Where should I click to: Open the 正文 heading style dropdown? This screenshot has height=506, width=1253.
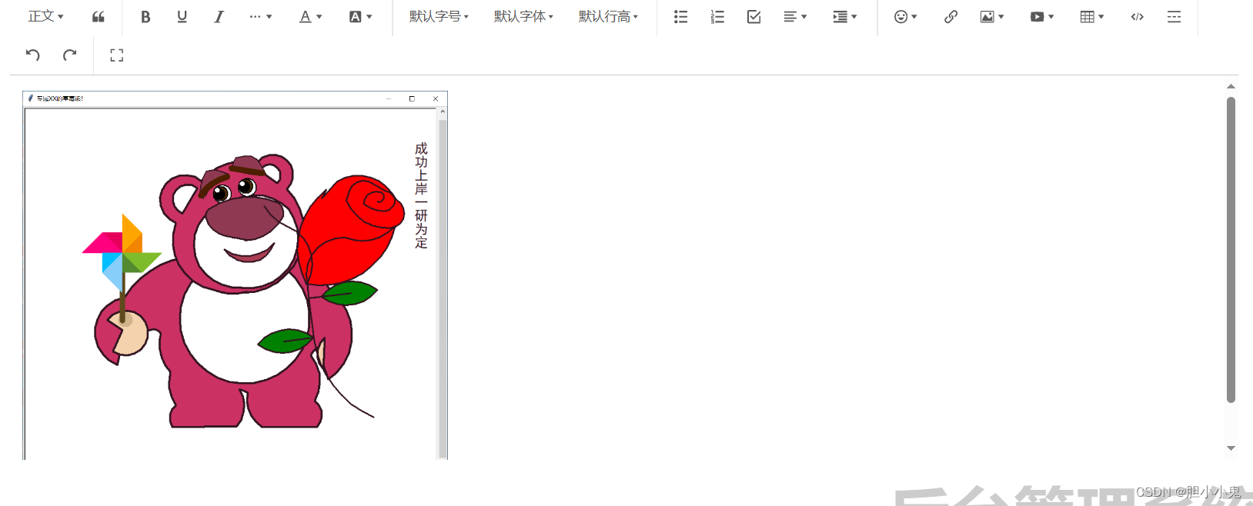(x=46, y=16)
